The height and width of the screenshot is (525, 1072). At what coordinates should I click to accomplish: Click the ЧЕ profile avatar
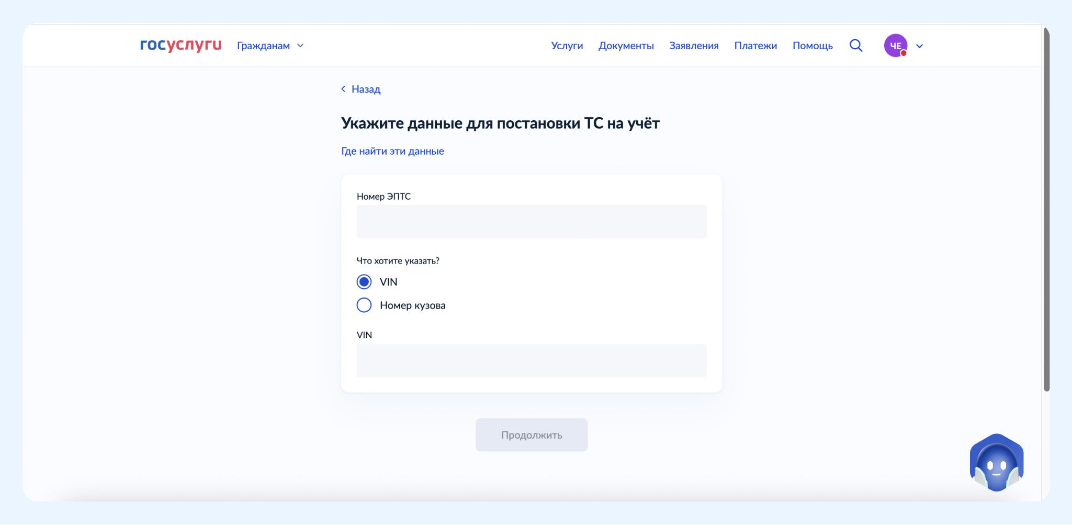pyautogui.click(x=895, y=45)
